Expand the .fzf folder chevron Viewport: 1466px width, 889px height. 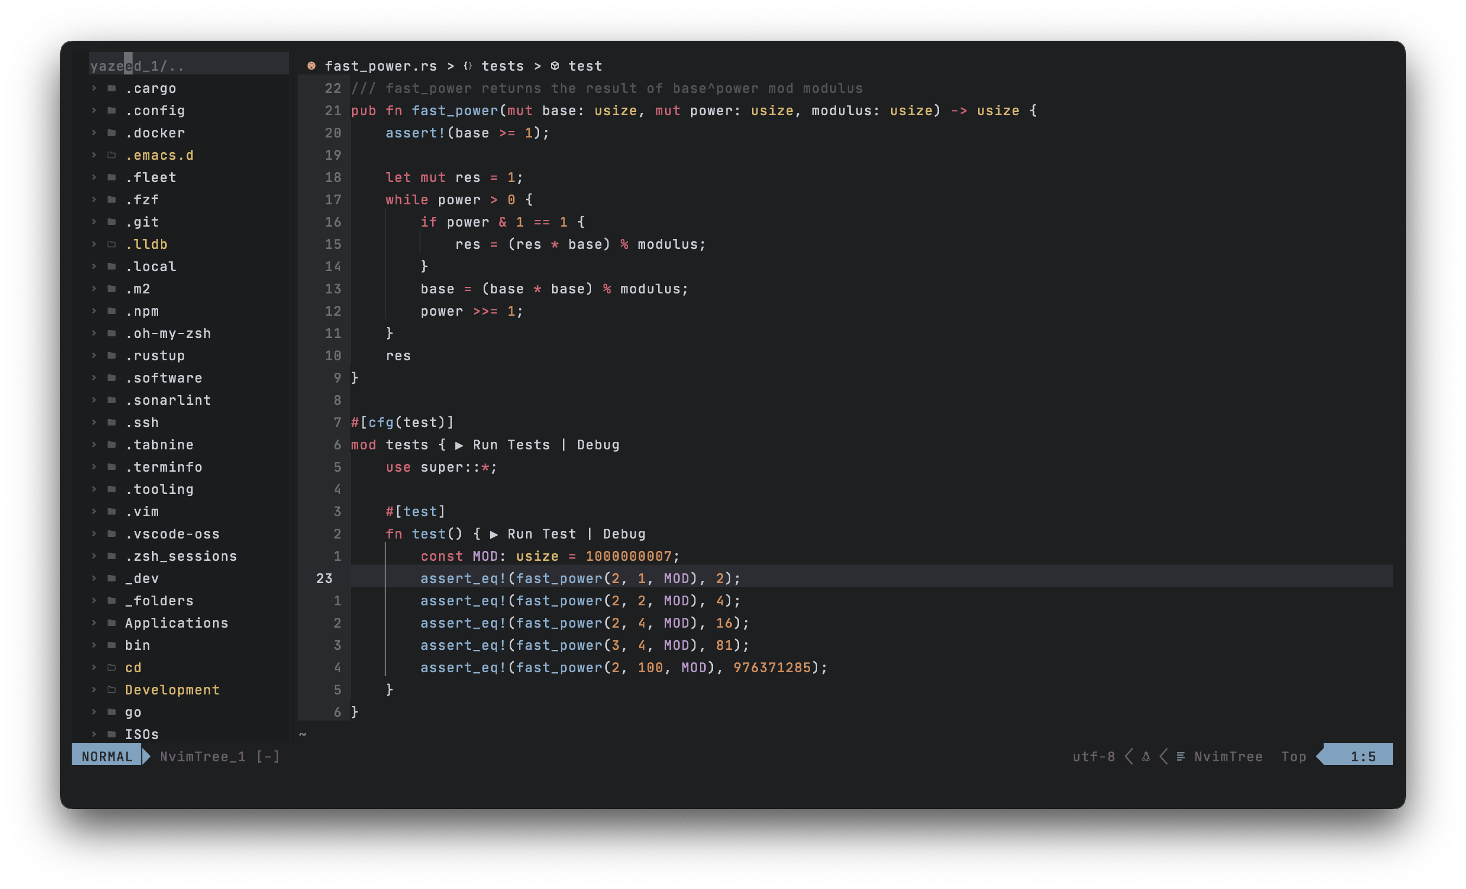94,199
